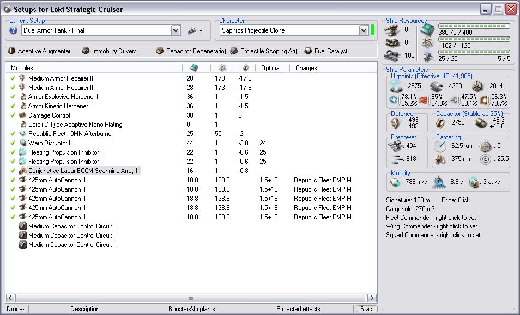520x315 pixels.
Task: Click the first Medium Capacitor Control Circuit I icon
Action: coord(22,226)
